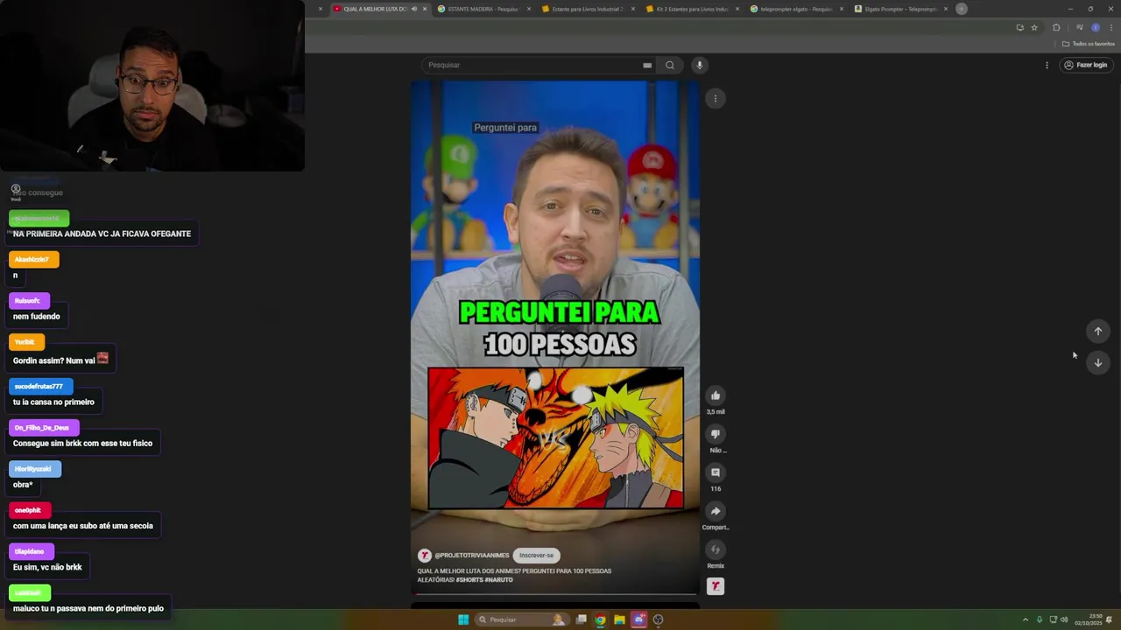
Task: Click the Naruto vs Pain image in video
Action: 555,437
